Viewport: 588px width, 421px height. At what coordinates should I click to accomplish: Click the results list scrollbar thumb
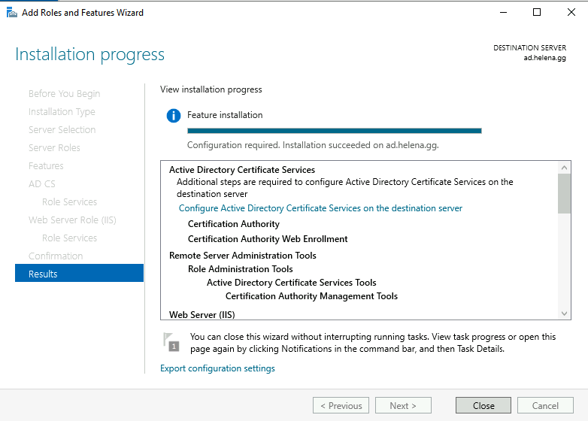[565, 194]
